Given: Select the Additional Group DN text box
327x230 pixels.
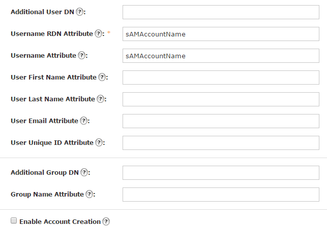Looking at the screenshot, I should tap(221, 173).
